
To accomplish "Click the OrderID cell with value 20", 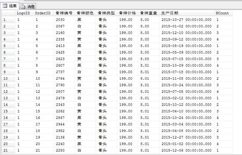I will tap(44, 144).
